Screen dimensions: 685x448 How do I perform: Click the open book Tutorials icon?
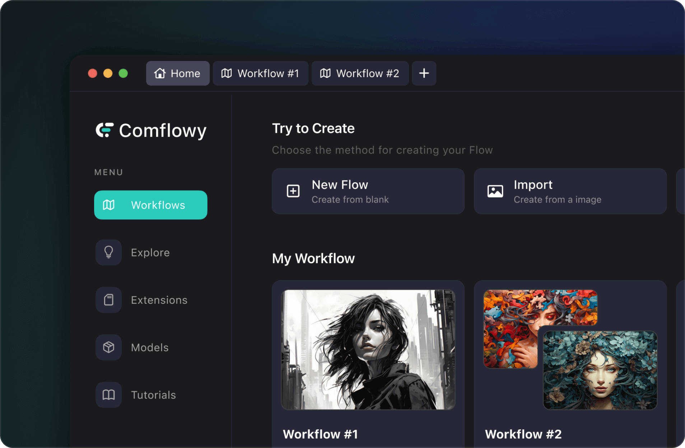(108, 395)
